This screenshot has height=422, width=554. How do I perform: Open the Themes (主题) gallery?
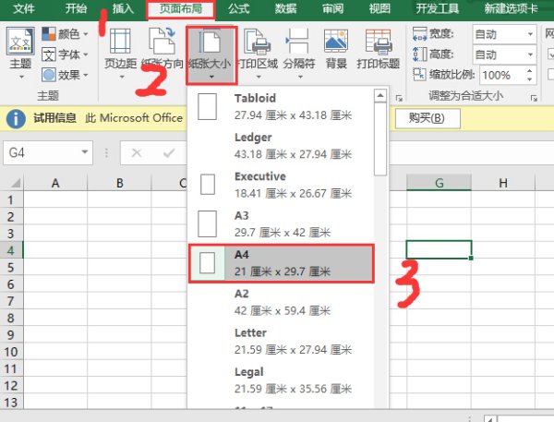point(20,53)
